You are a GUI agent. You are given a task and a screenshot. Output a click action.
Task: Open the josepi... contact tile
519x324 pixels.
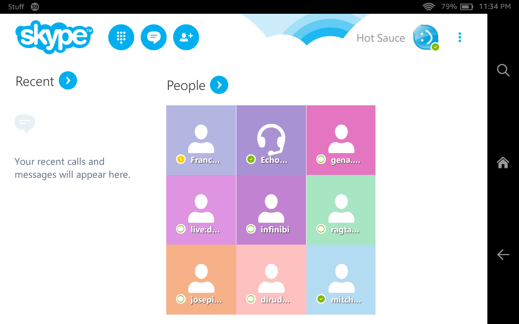[x=201, y=279]
